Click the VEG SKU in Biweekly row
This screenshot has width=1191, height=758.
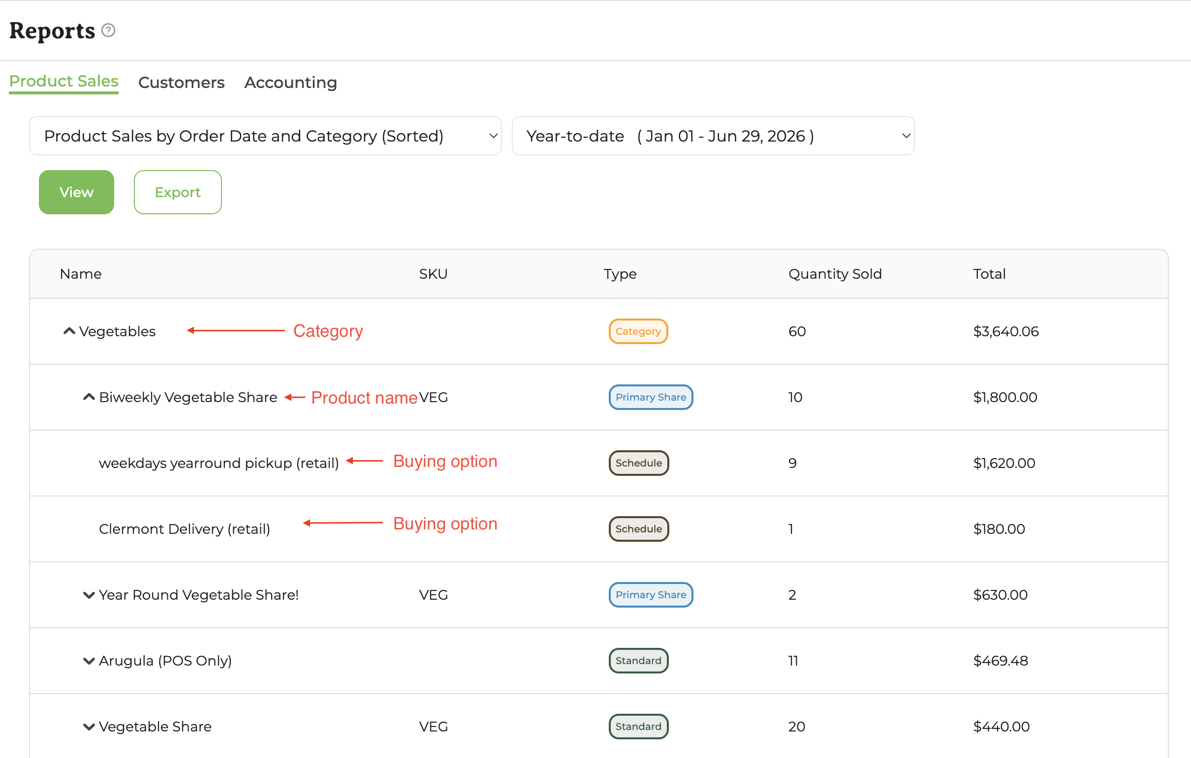click(x=433, y=397)
